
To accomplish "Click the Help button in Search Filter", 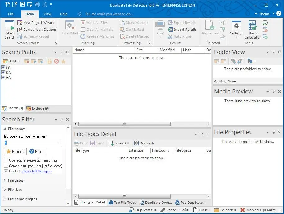I will tap(36, 151).
